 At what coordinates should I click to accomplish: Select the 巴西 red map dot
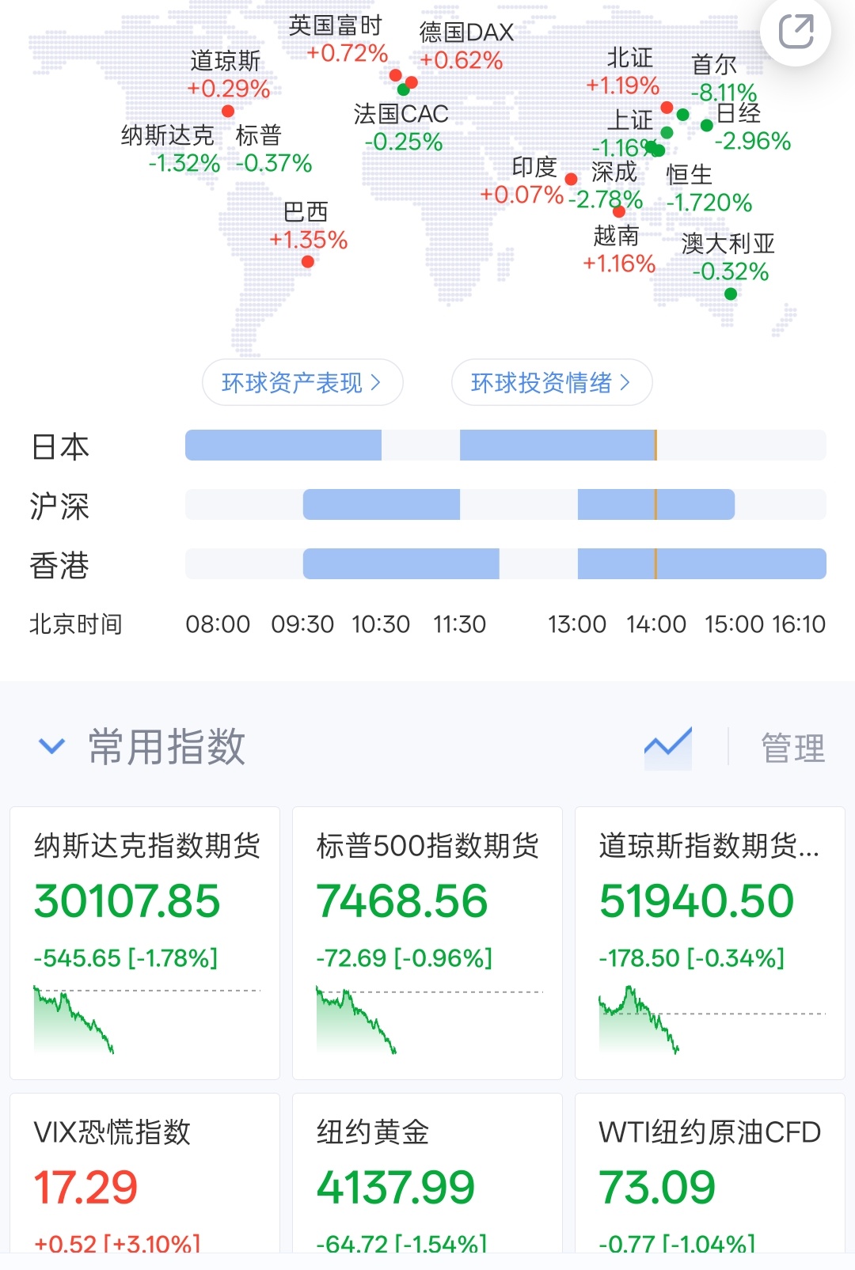(x=308, y=262)
